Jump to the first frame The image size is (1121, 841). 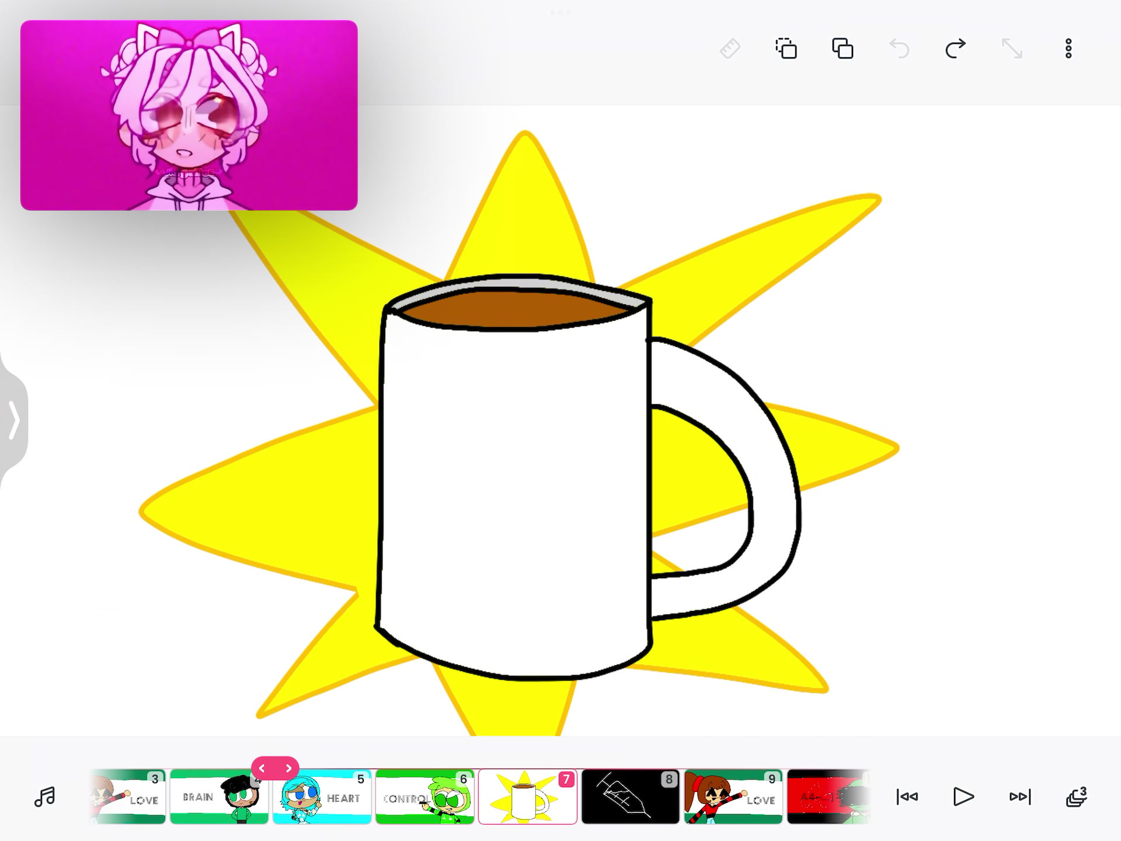click(907, 797)
